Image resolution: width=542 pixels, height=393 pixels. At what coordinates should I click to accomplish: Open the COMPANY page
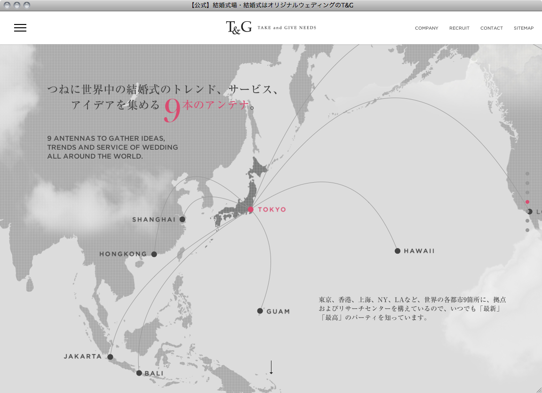point(426,28)
